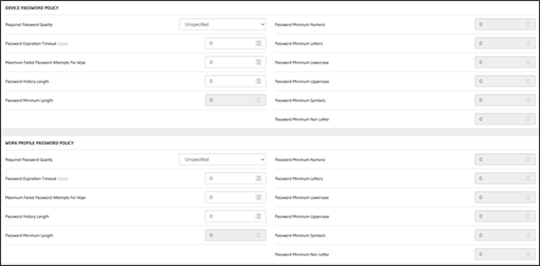Focus Device Maximum Failed Password Attempts field
Viewport: 540px width, 266px height.
click(235, 63)
